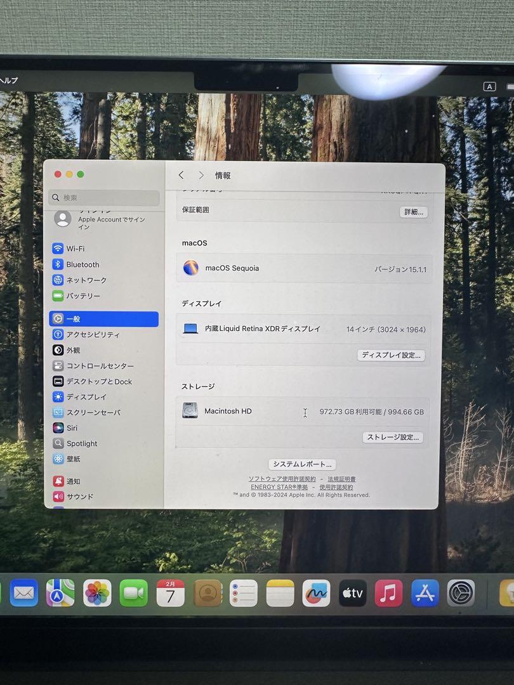
Task: Launch Freeform from the Dock
Action: pos(317,593)
